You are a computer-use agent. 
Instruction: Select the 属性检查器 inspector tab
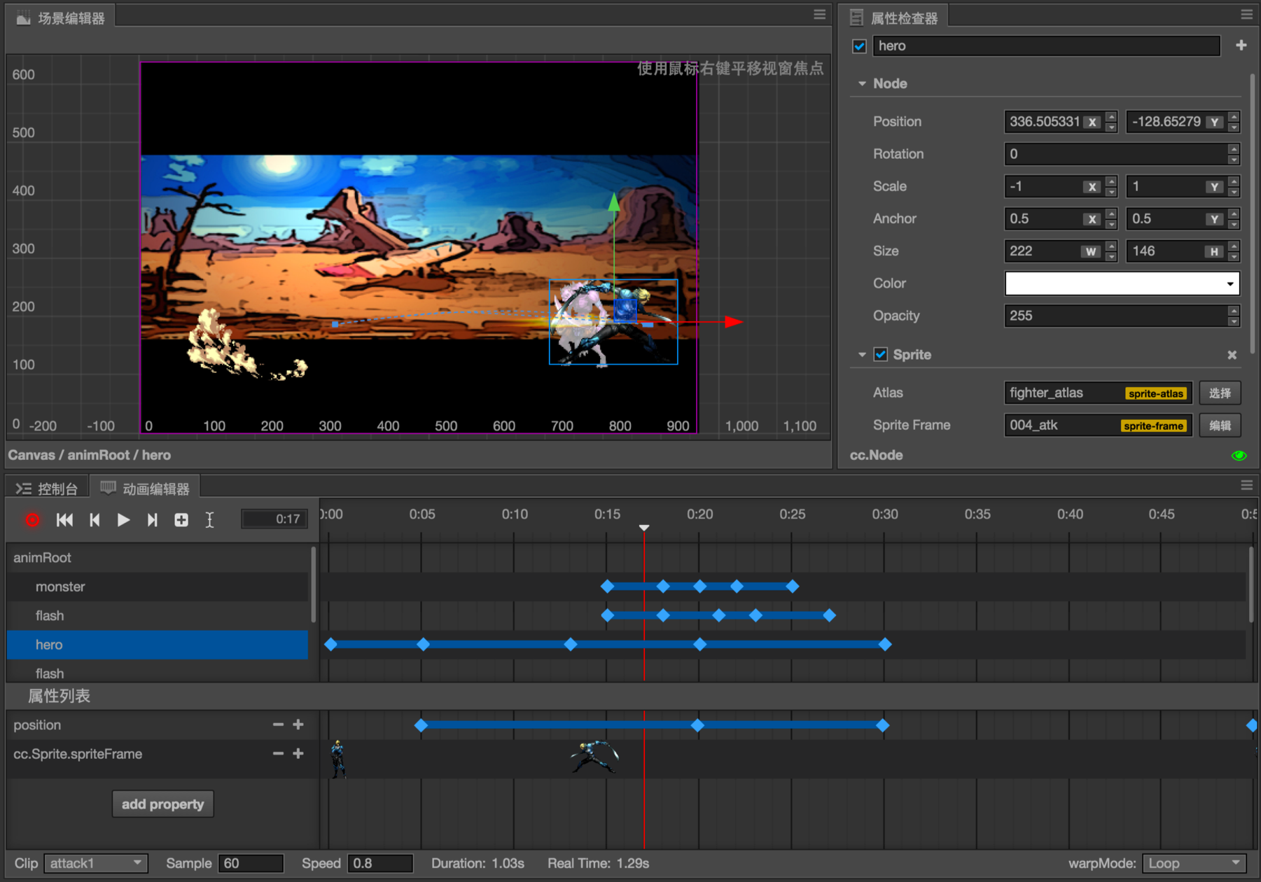coord(894,18)
